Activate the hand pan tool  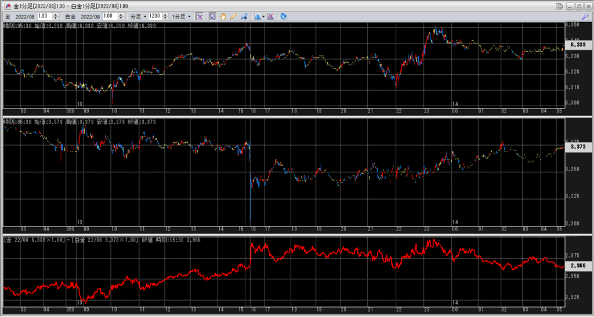(223, 16)
